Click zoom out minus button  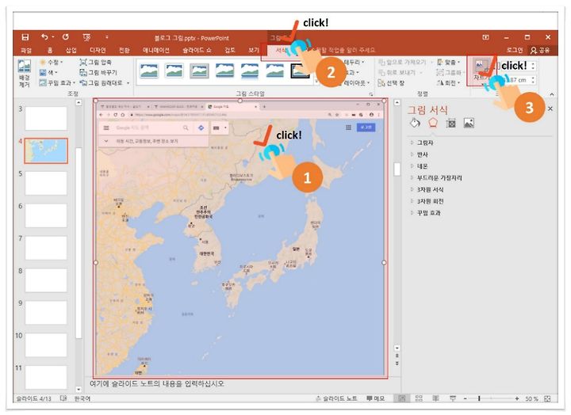coord(465,398)
